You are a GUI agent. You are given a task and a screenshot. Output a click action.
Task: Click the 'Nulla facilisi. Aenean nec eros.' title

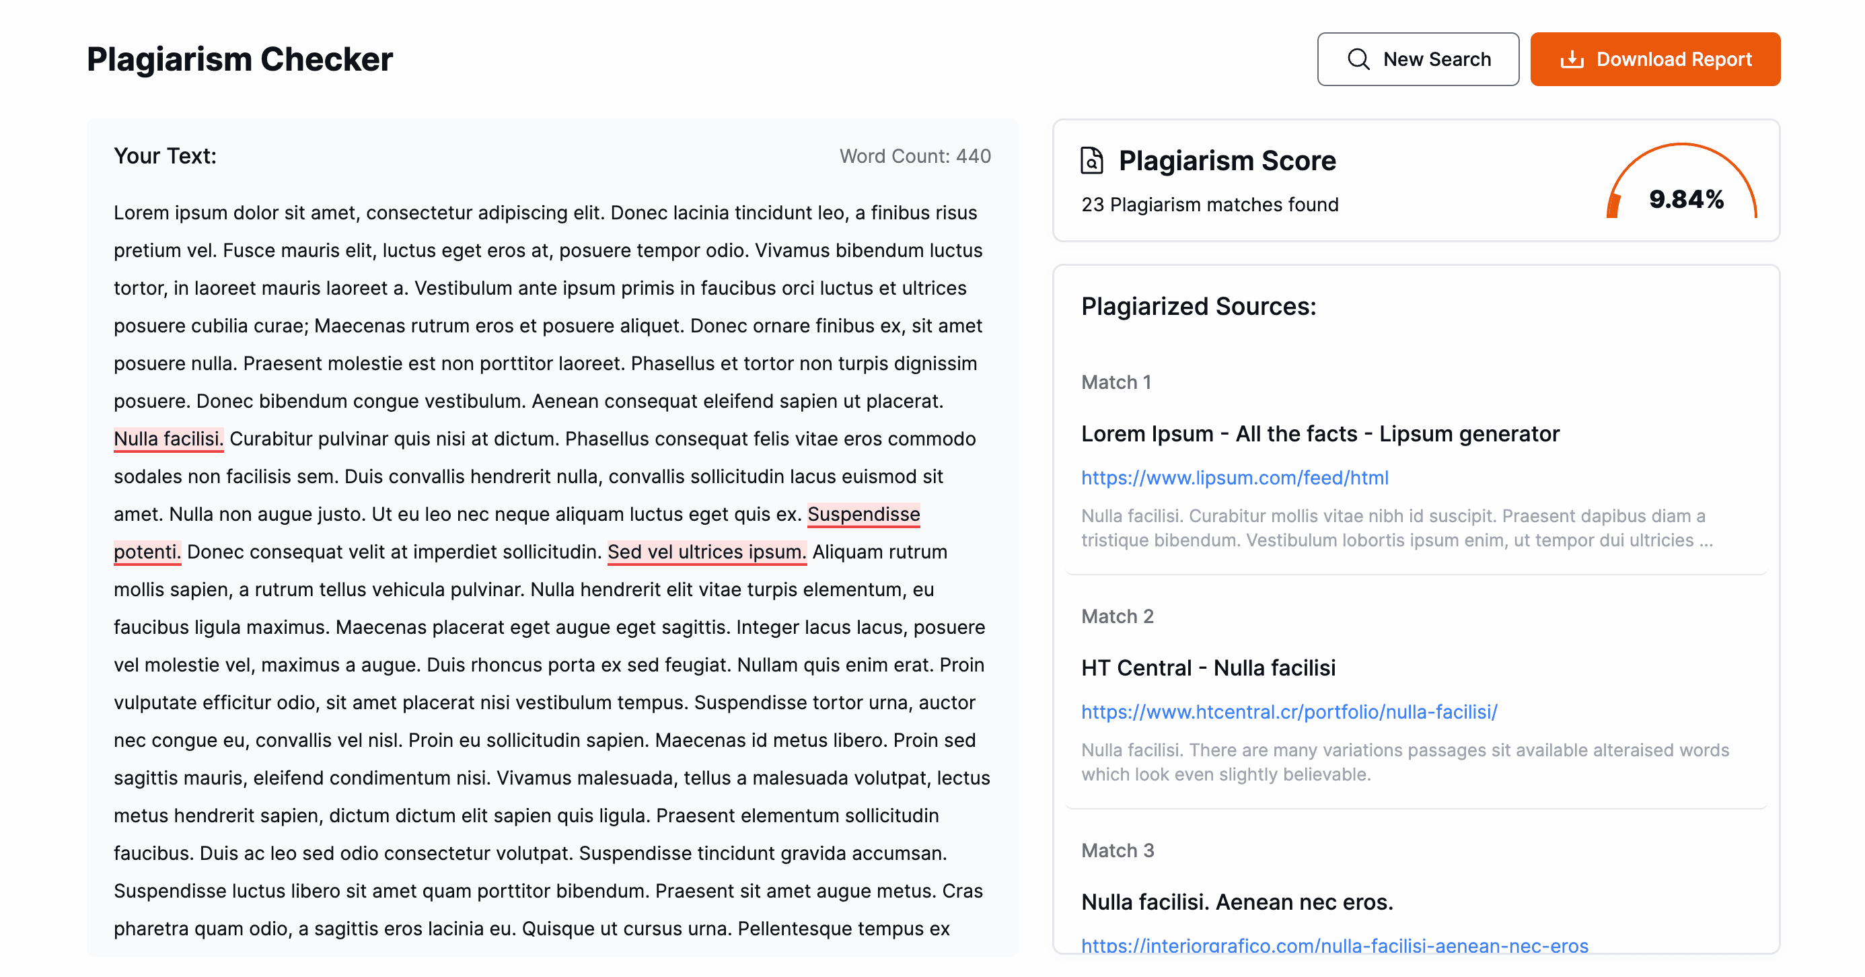[x=1237, y=901]
